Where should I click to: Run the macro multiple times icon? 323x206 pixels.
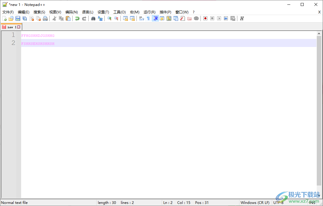click(226, 18)
